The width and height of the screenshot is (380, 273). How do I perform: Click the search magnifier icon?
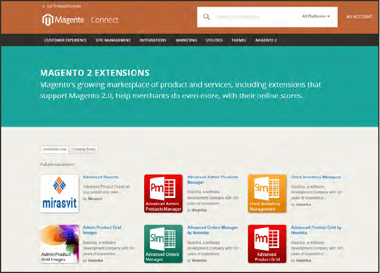tap(207, 17)
